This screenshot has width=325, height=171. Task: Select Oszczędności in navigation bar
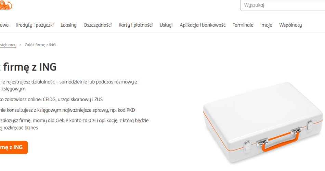coord(97,25)
